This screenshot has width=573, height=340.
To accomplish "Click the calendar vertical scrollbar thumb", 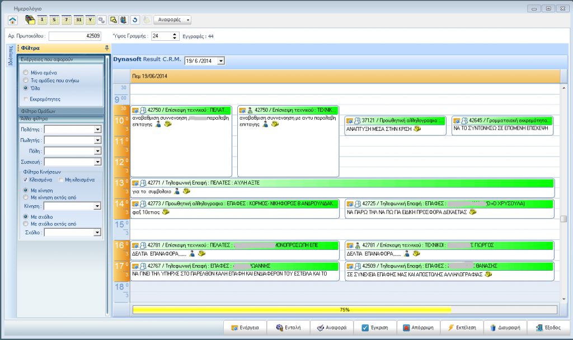I will pyautogui.click(x=564, y=219).
